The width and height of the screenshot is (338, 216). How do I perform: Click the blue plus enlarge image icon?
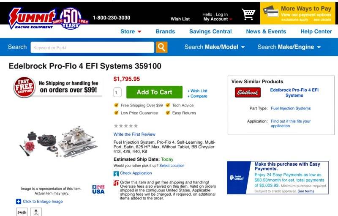pos(19,201)
